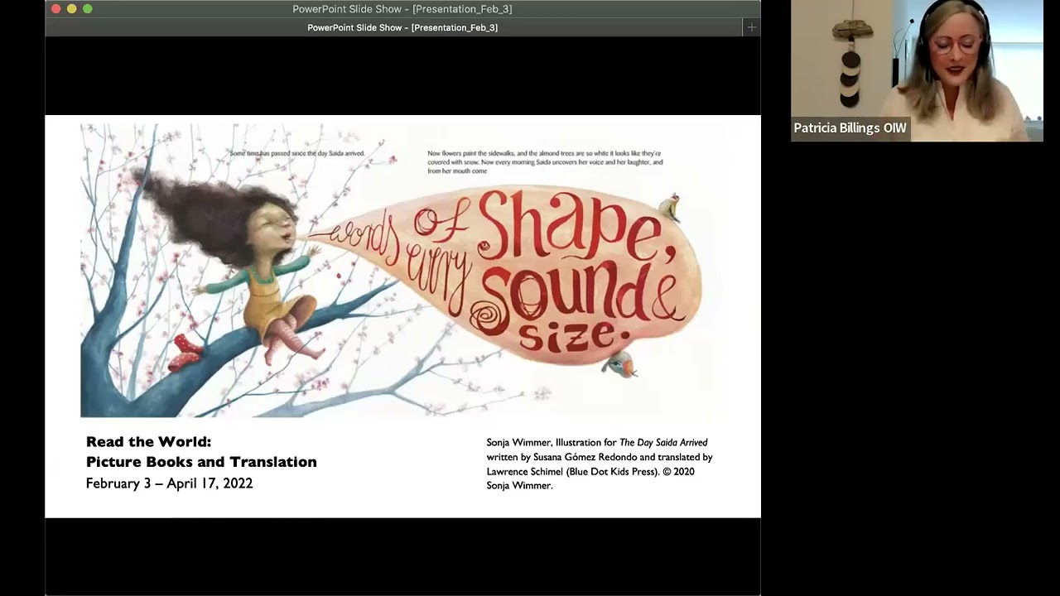Click the plus button beside the tab bar
1060x596 pixels.
click(x=751, y=27)
